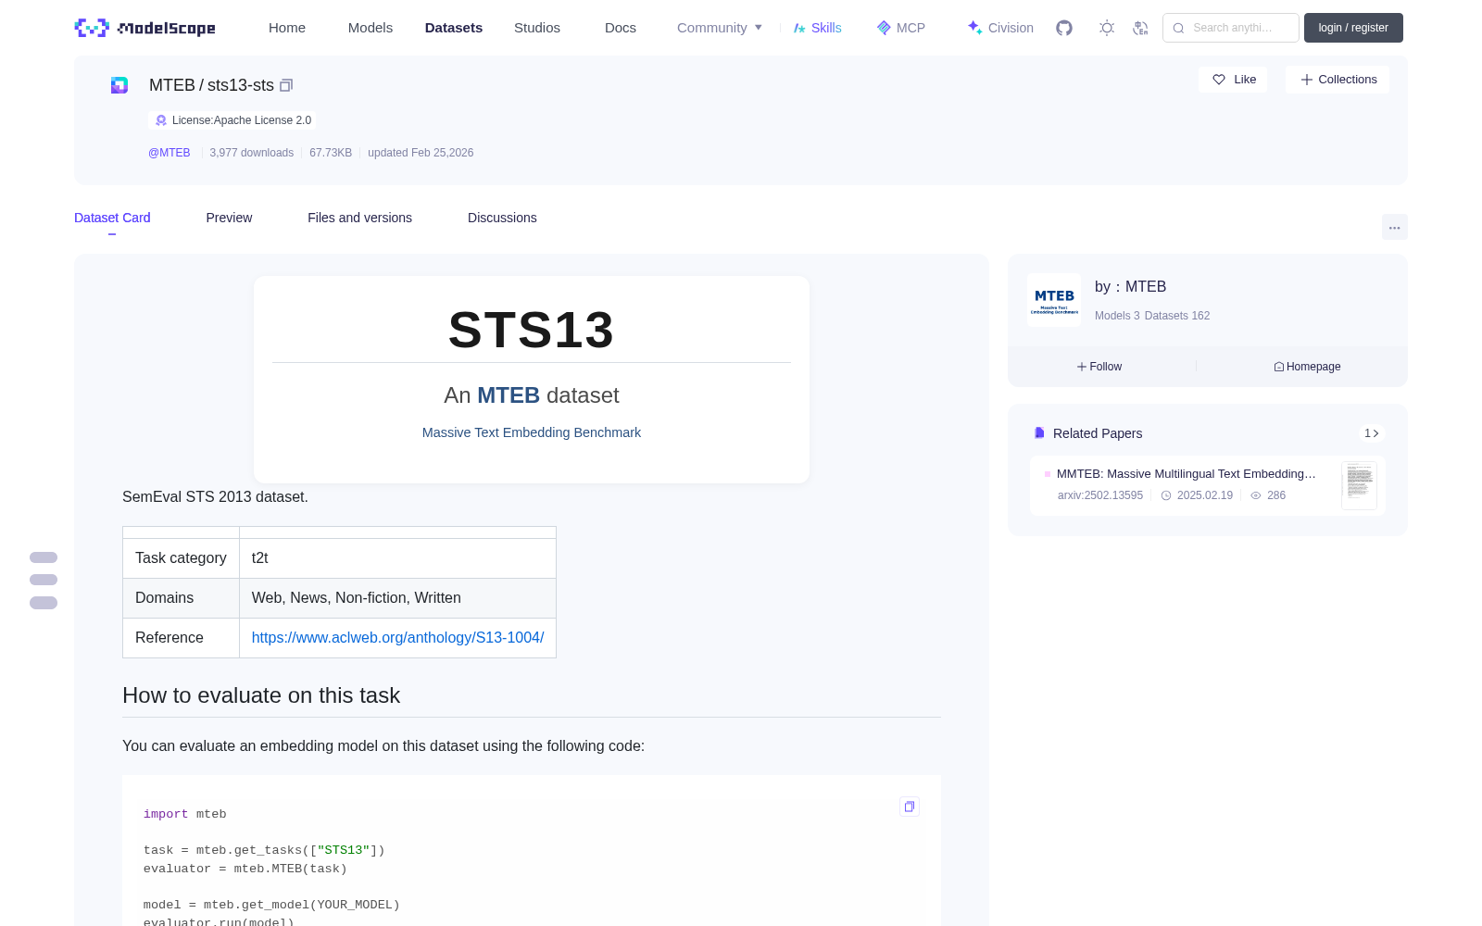Switch language with the translate icon
Viewport: 1482px width, 926px height.
point(1141,28)
